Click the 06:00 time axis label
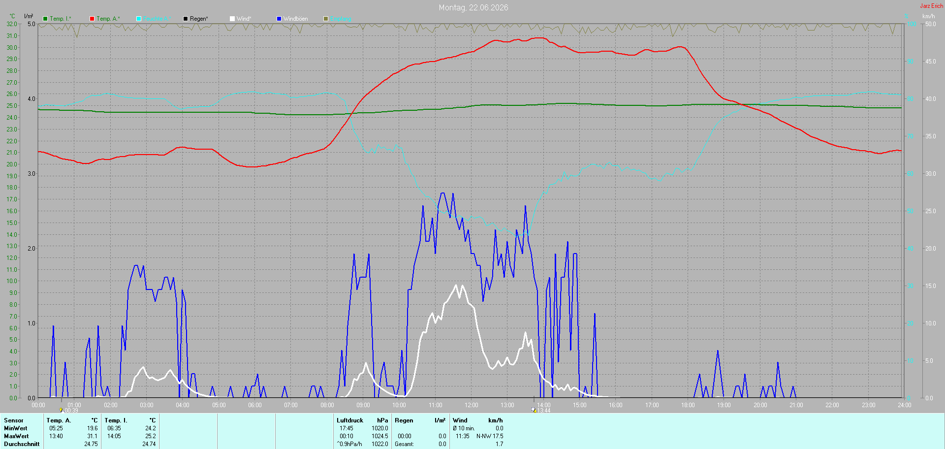This screenshot has height=449, width=945. (x=255, y=405)
